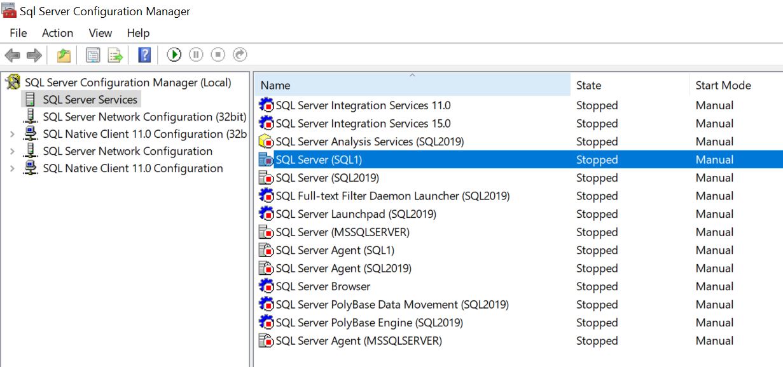The height and width of the screenshot is (367, 783).
Task: Click the SQL Server Agent (SQL1) icon
Action: tap(266, 250)
